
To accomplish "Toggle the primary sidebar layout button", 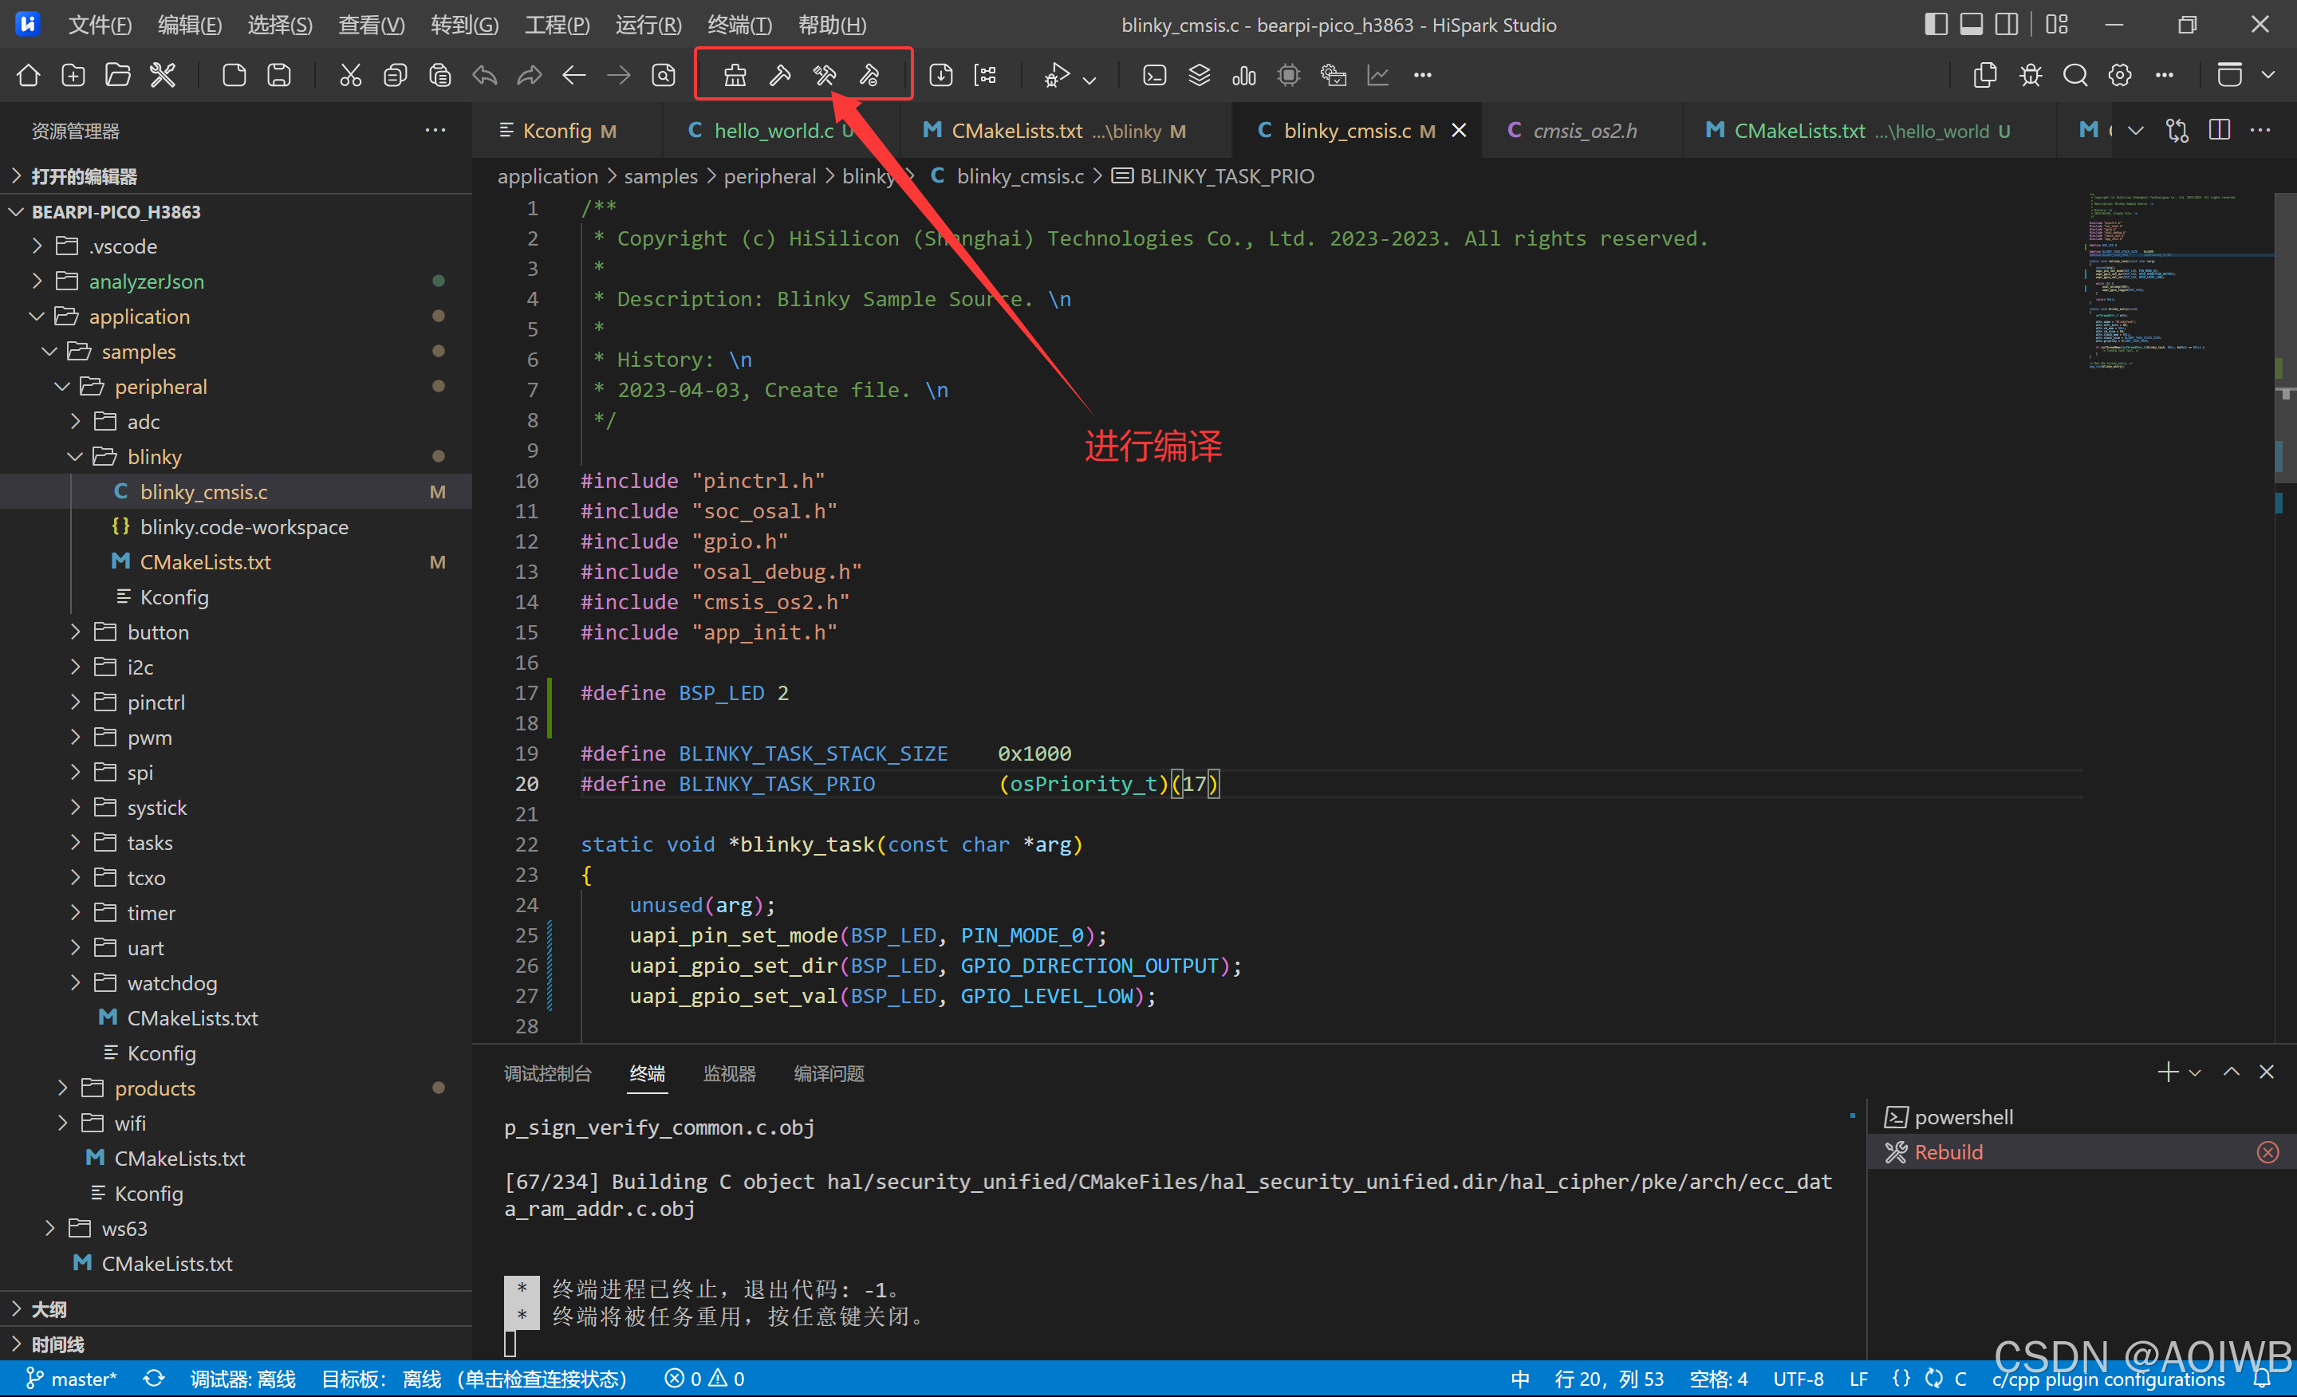I will point(1935,26).
